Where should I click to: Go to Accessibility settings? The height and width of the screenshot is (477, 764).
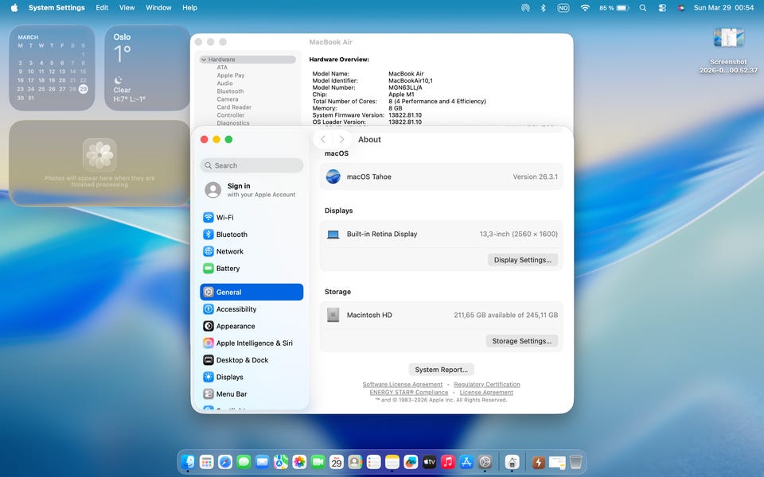pos(236,309)
